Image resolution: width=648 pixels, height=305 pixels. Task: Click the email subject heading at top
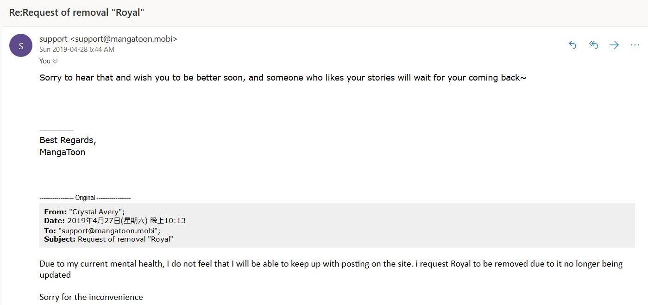click(x=76, y=12)
